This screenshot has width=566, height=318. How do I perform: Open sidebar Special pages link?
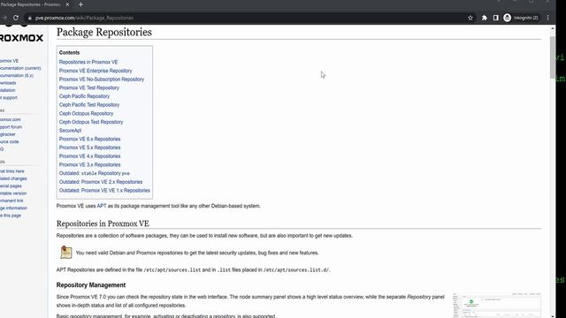click(11, 186)
